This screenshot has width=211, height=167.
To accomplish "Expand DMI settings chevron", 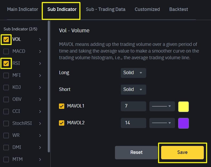I will 40,148.
